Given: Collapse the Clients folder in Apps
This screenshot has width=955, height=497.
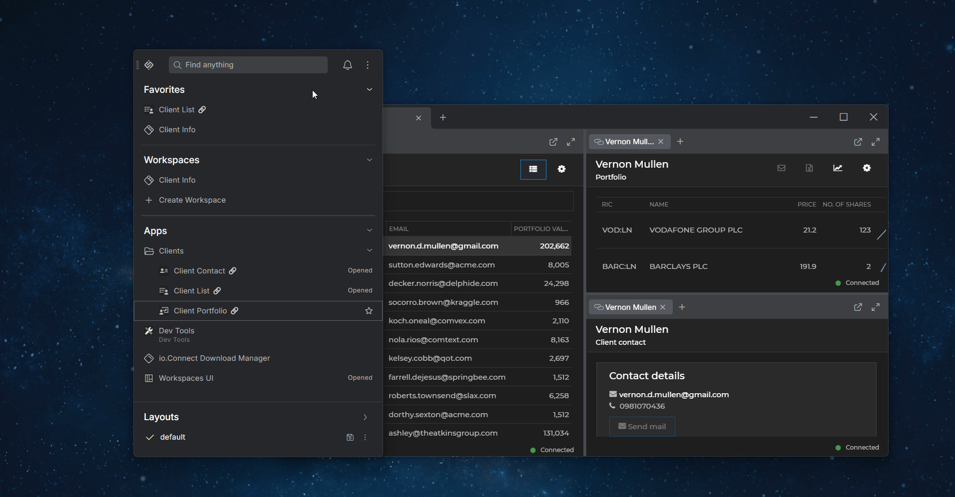Looking at the screenshot, I should click(370, 250).
